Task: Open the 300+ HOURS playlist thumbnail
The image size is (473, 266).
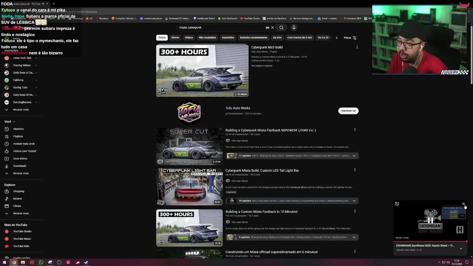Action: click(x=202, y=71)
